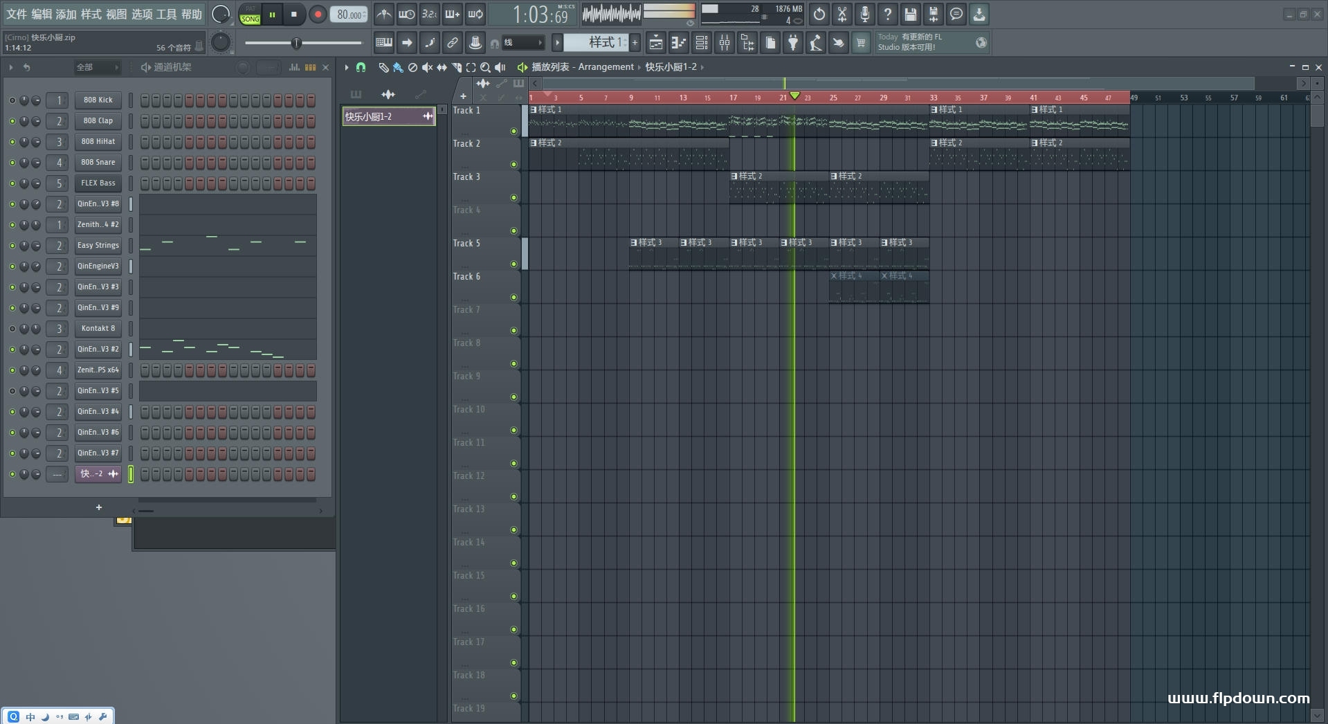The height and width of the screenshot is (724, 1328).
Task: Toggle the playlist snap magnet icon
Action: point(361,67)
